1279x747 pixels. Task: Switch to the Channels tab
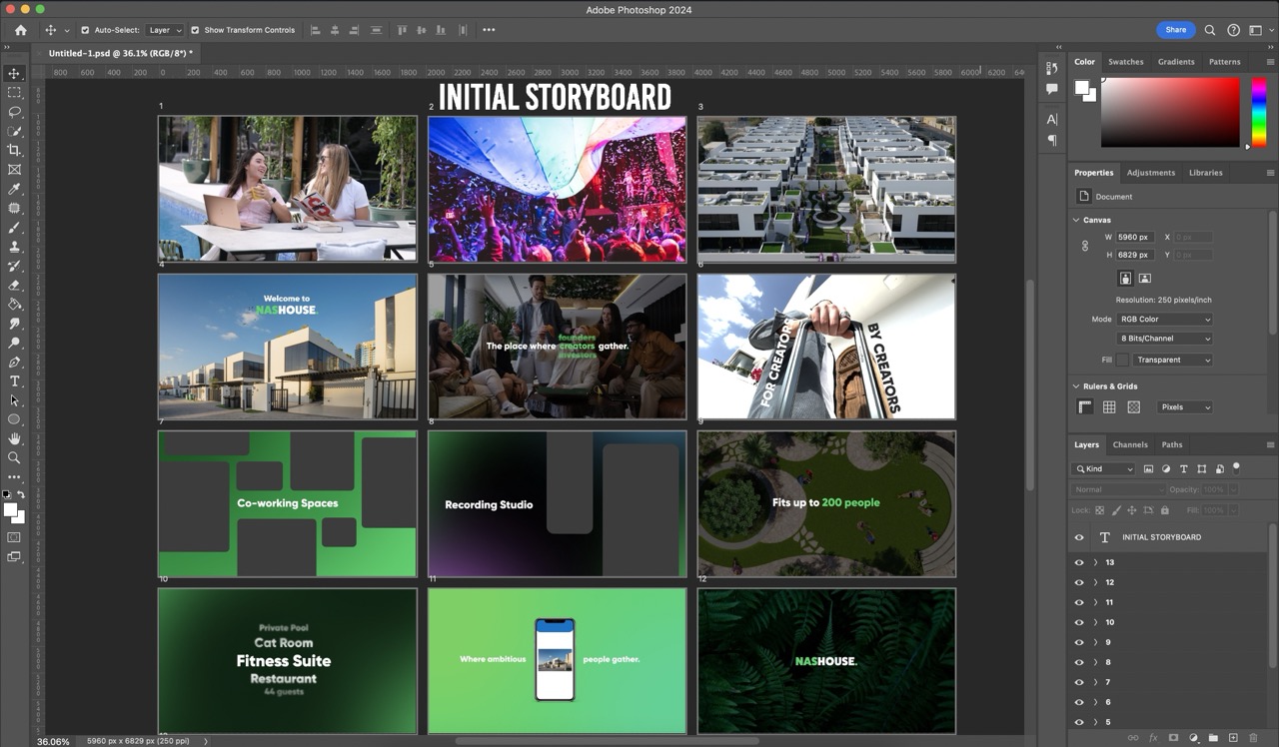1130,444
